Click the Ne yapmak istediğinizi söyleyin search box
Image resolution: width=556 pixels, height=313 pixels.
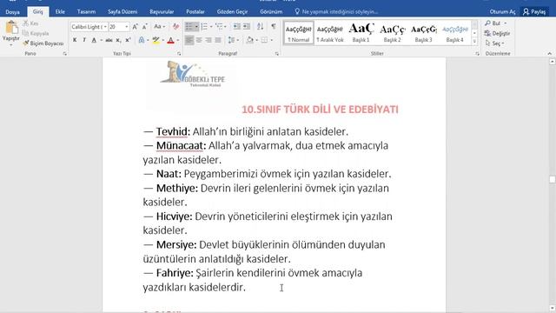pos(336,11)
